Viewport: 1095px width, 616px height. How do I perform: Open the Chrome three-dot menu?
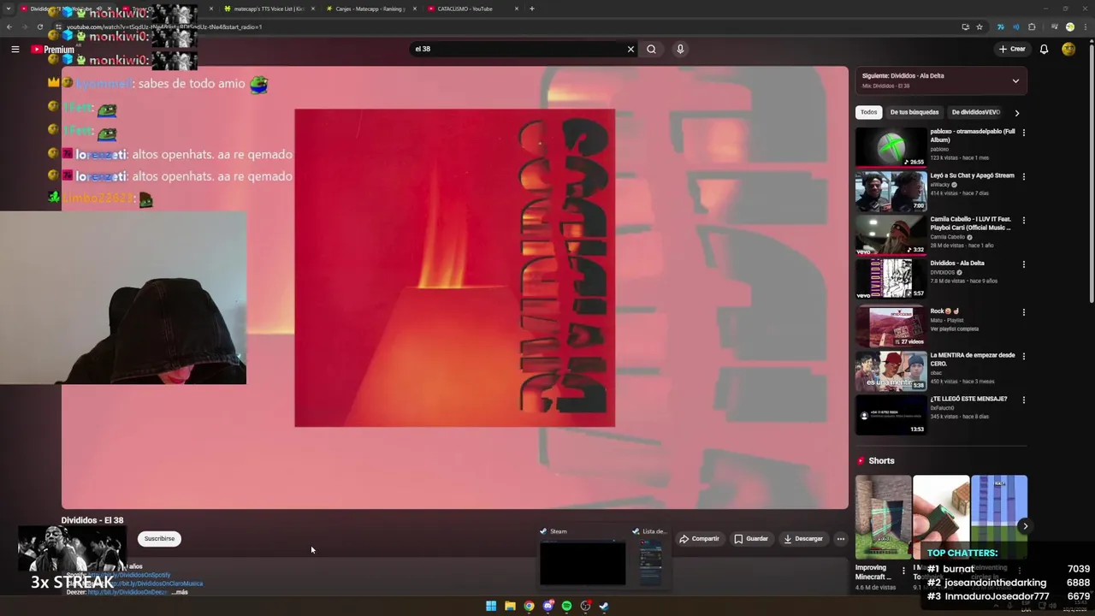point(1085,27)
